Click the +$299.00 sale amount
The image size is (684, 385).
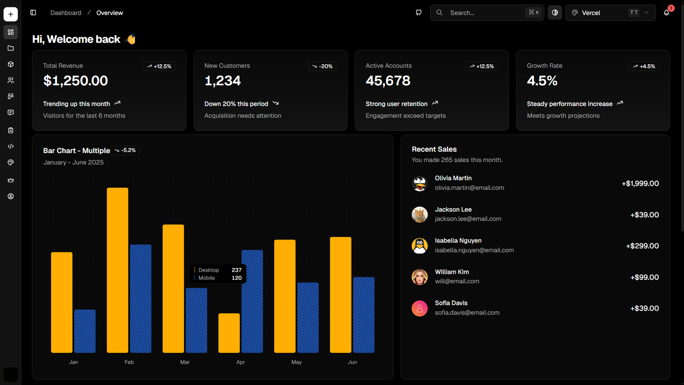point(642,246)
